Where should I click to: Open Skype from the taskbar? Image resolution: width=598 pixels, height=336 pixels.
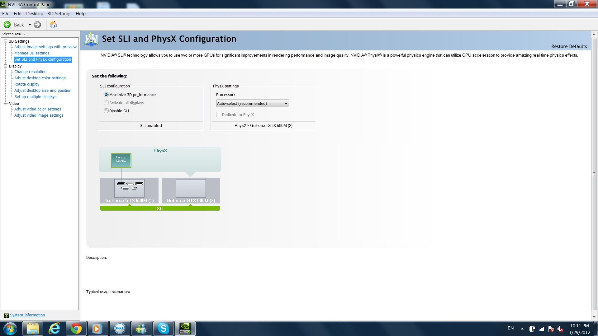tap(163, 329)
